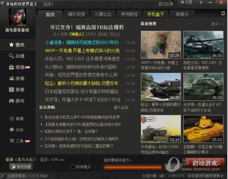
Task: Open the 论坛 forum sidebar item
Action: coord(16,130)
